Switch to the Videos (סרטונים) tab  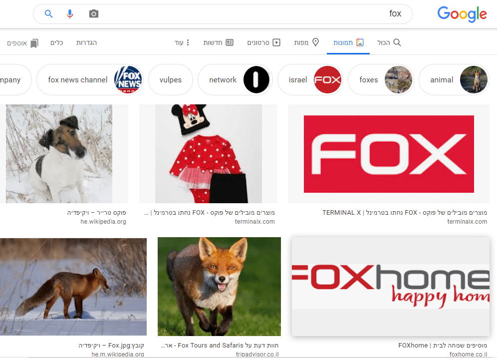(263, 43)
